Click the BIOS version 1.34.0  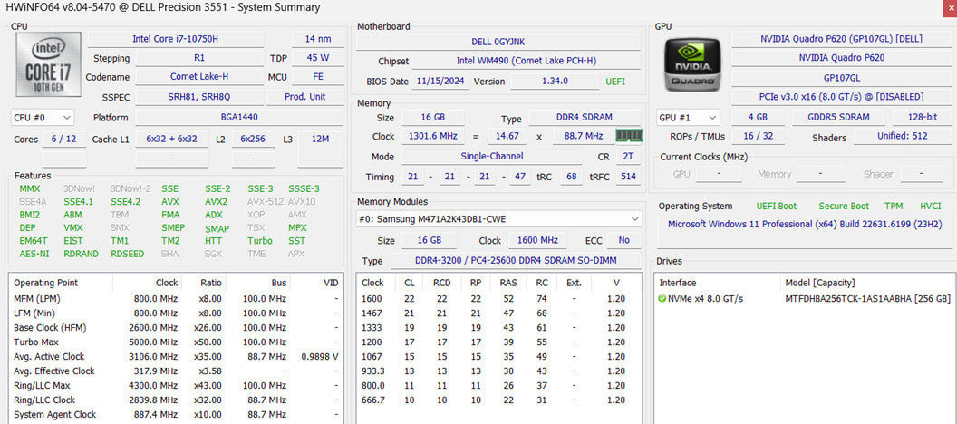[x=555, y=81]
